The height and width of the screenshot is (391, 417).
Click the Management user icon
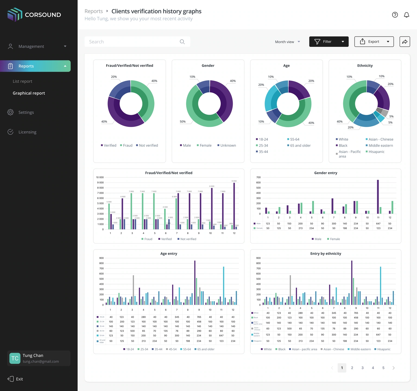10,46
